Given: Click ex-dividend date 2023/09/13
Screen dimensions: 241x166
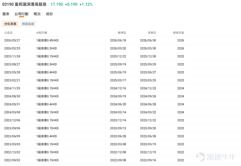Looking at the screenshot, I should 118,128.
